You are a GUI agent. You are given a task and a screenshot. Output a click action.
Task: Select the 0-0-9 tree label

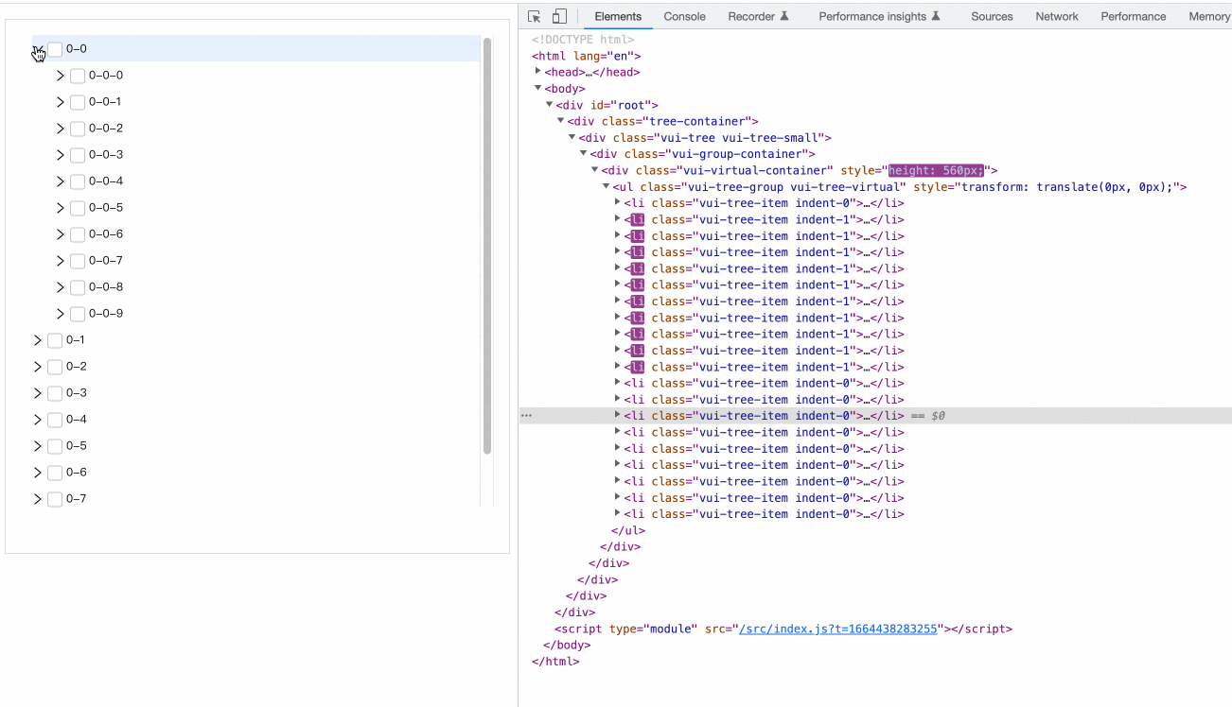pos(106,314)
